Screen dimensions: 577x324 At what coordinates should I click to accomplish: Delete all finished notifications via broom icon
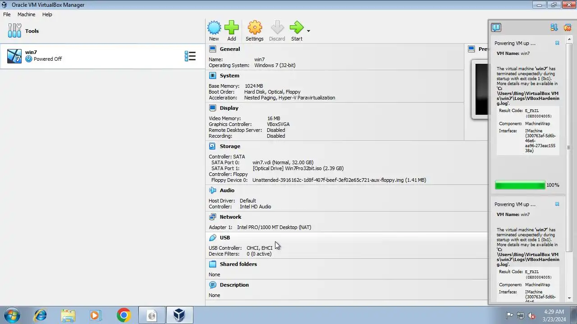point(568,27)
